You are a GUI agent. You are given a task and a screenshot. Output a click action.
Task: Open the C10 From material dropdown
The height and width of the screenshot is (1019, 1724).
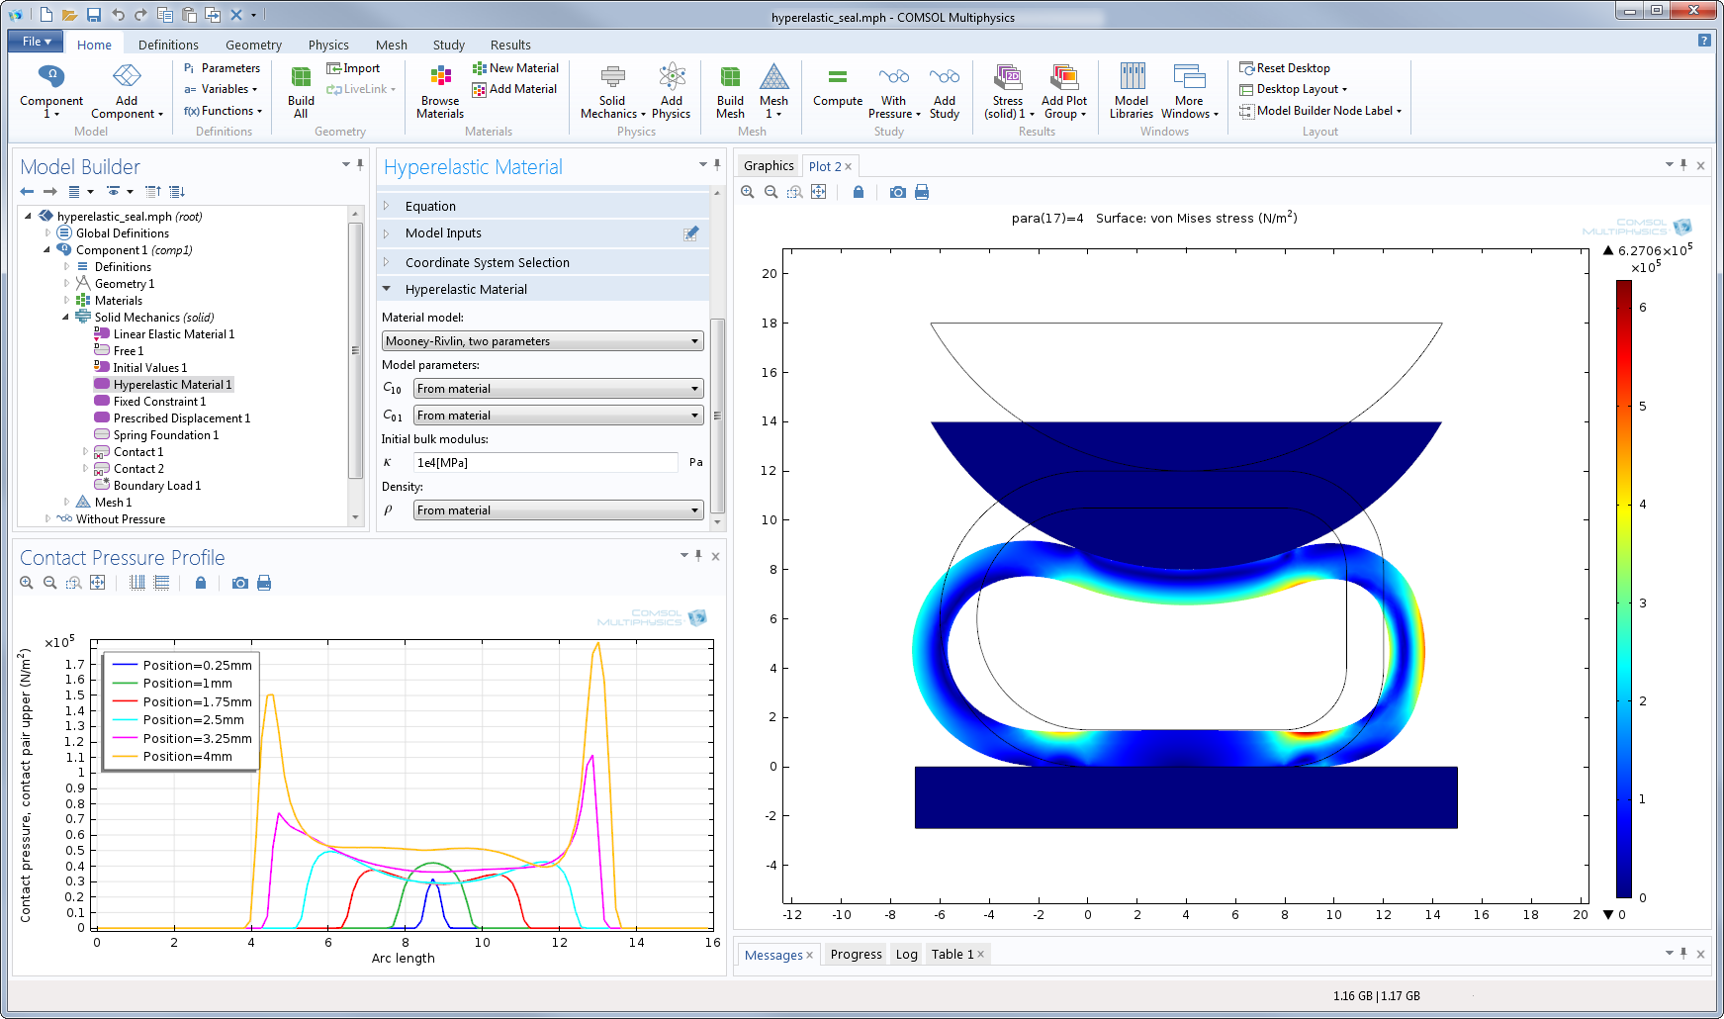(x=559, y=389)
